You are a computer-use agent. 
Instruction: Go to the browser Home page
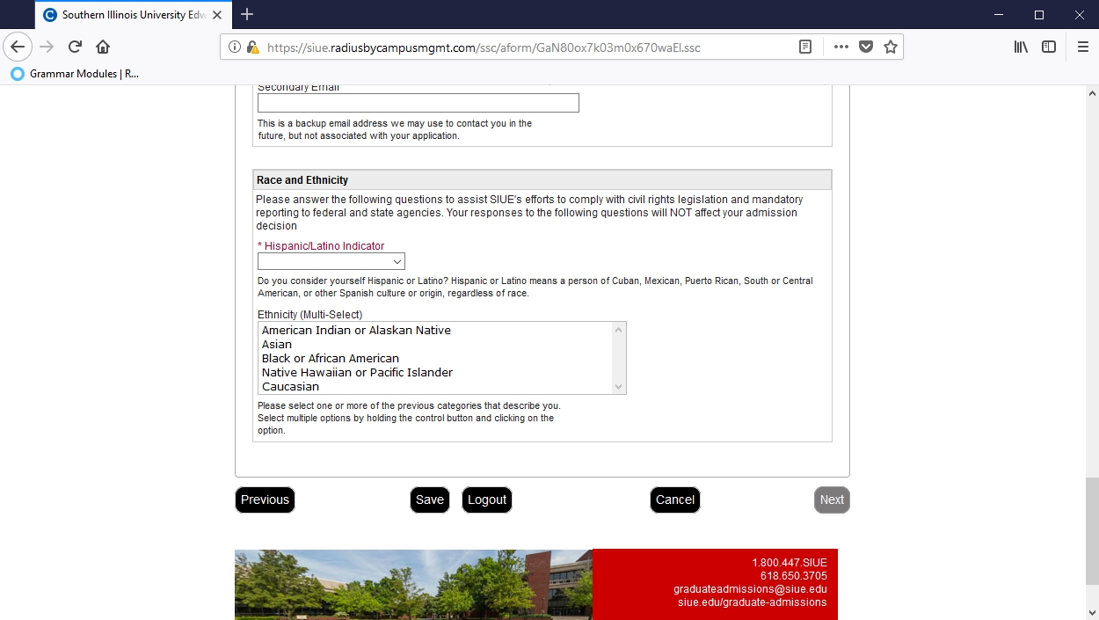[103, 47]
